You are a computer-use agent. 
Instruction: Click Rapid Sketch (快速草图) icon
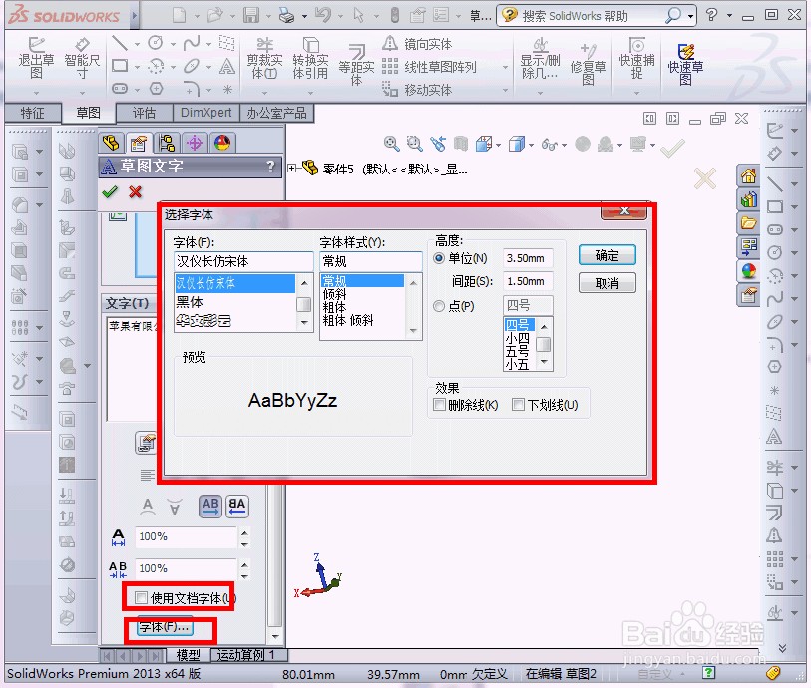click(685, 64)
